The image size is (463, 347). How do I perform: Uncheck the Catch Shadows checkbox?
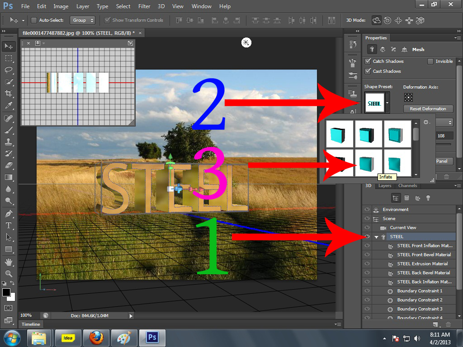[368, 61]
